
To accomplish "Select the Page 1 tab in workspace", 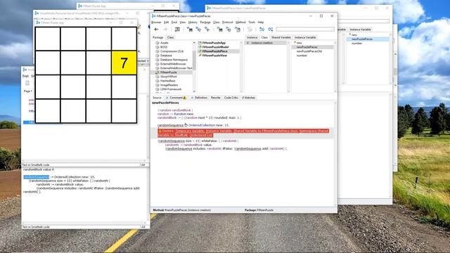I will click(28, 91).
